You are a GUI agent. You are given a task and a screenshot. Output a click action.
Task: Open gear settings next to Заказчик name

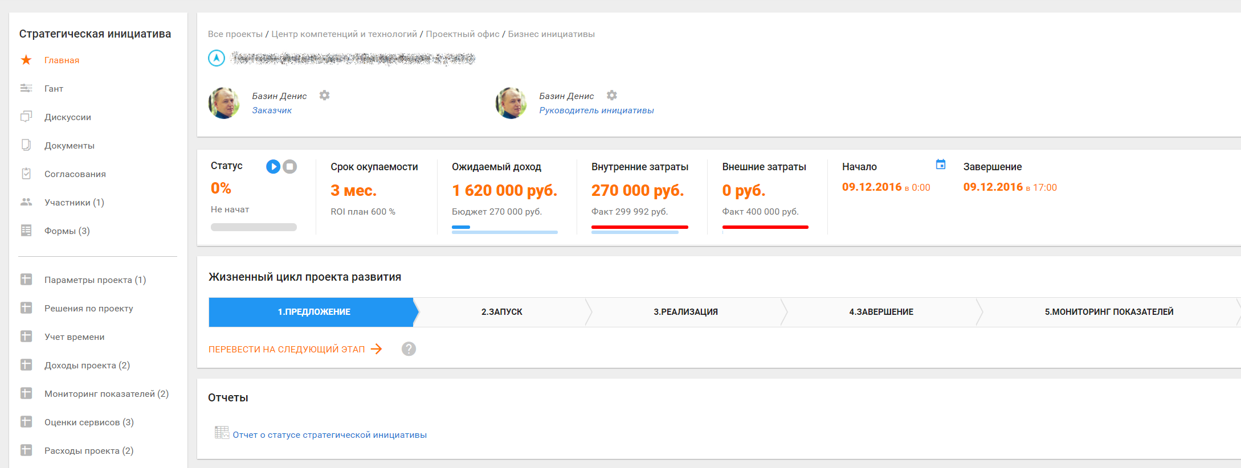325,95
